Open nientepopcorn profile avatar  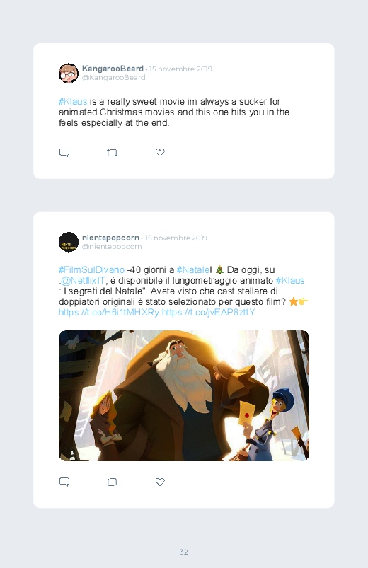click(x=69, y=242)
